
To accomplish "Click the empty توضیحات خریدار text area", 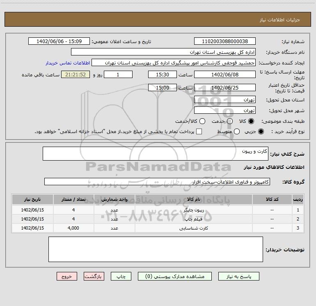I will click(156, 249).
